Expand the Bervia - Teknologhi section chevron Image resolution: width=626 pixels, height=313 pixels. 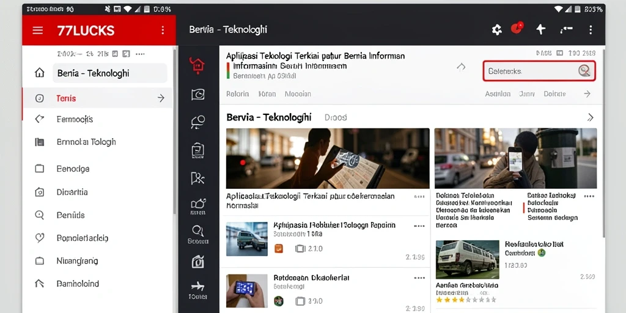tap(591, 117)
